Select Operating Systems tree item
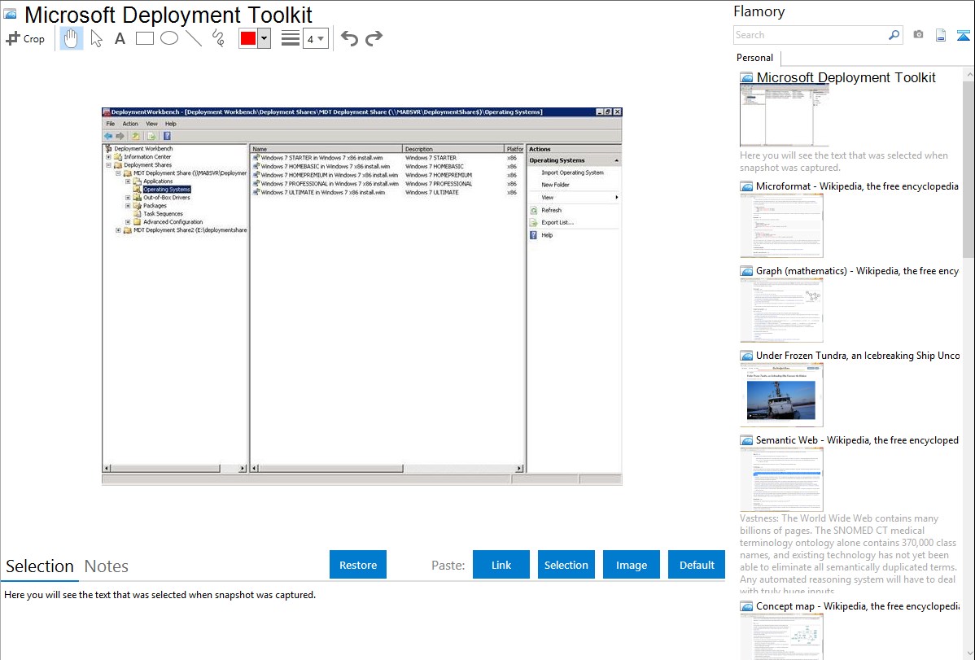This screenshot has width=975, height=660. (167, 190)
